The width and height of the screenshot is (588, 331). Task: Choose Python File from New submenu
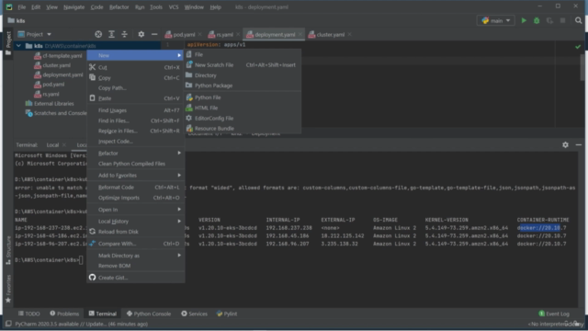click(243, 97)
